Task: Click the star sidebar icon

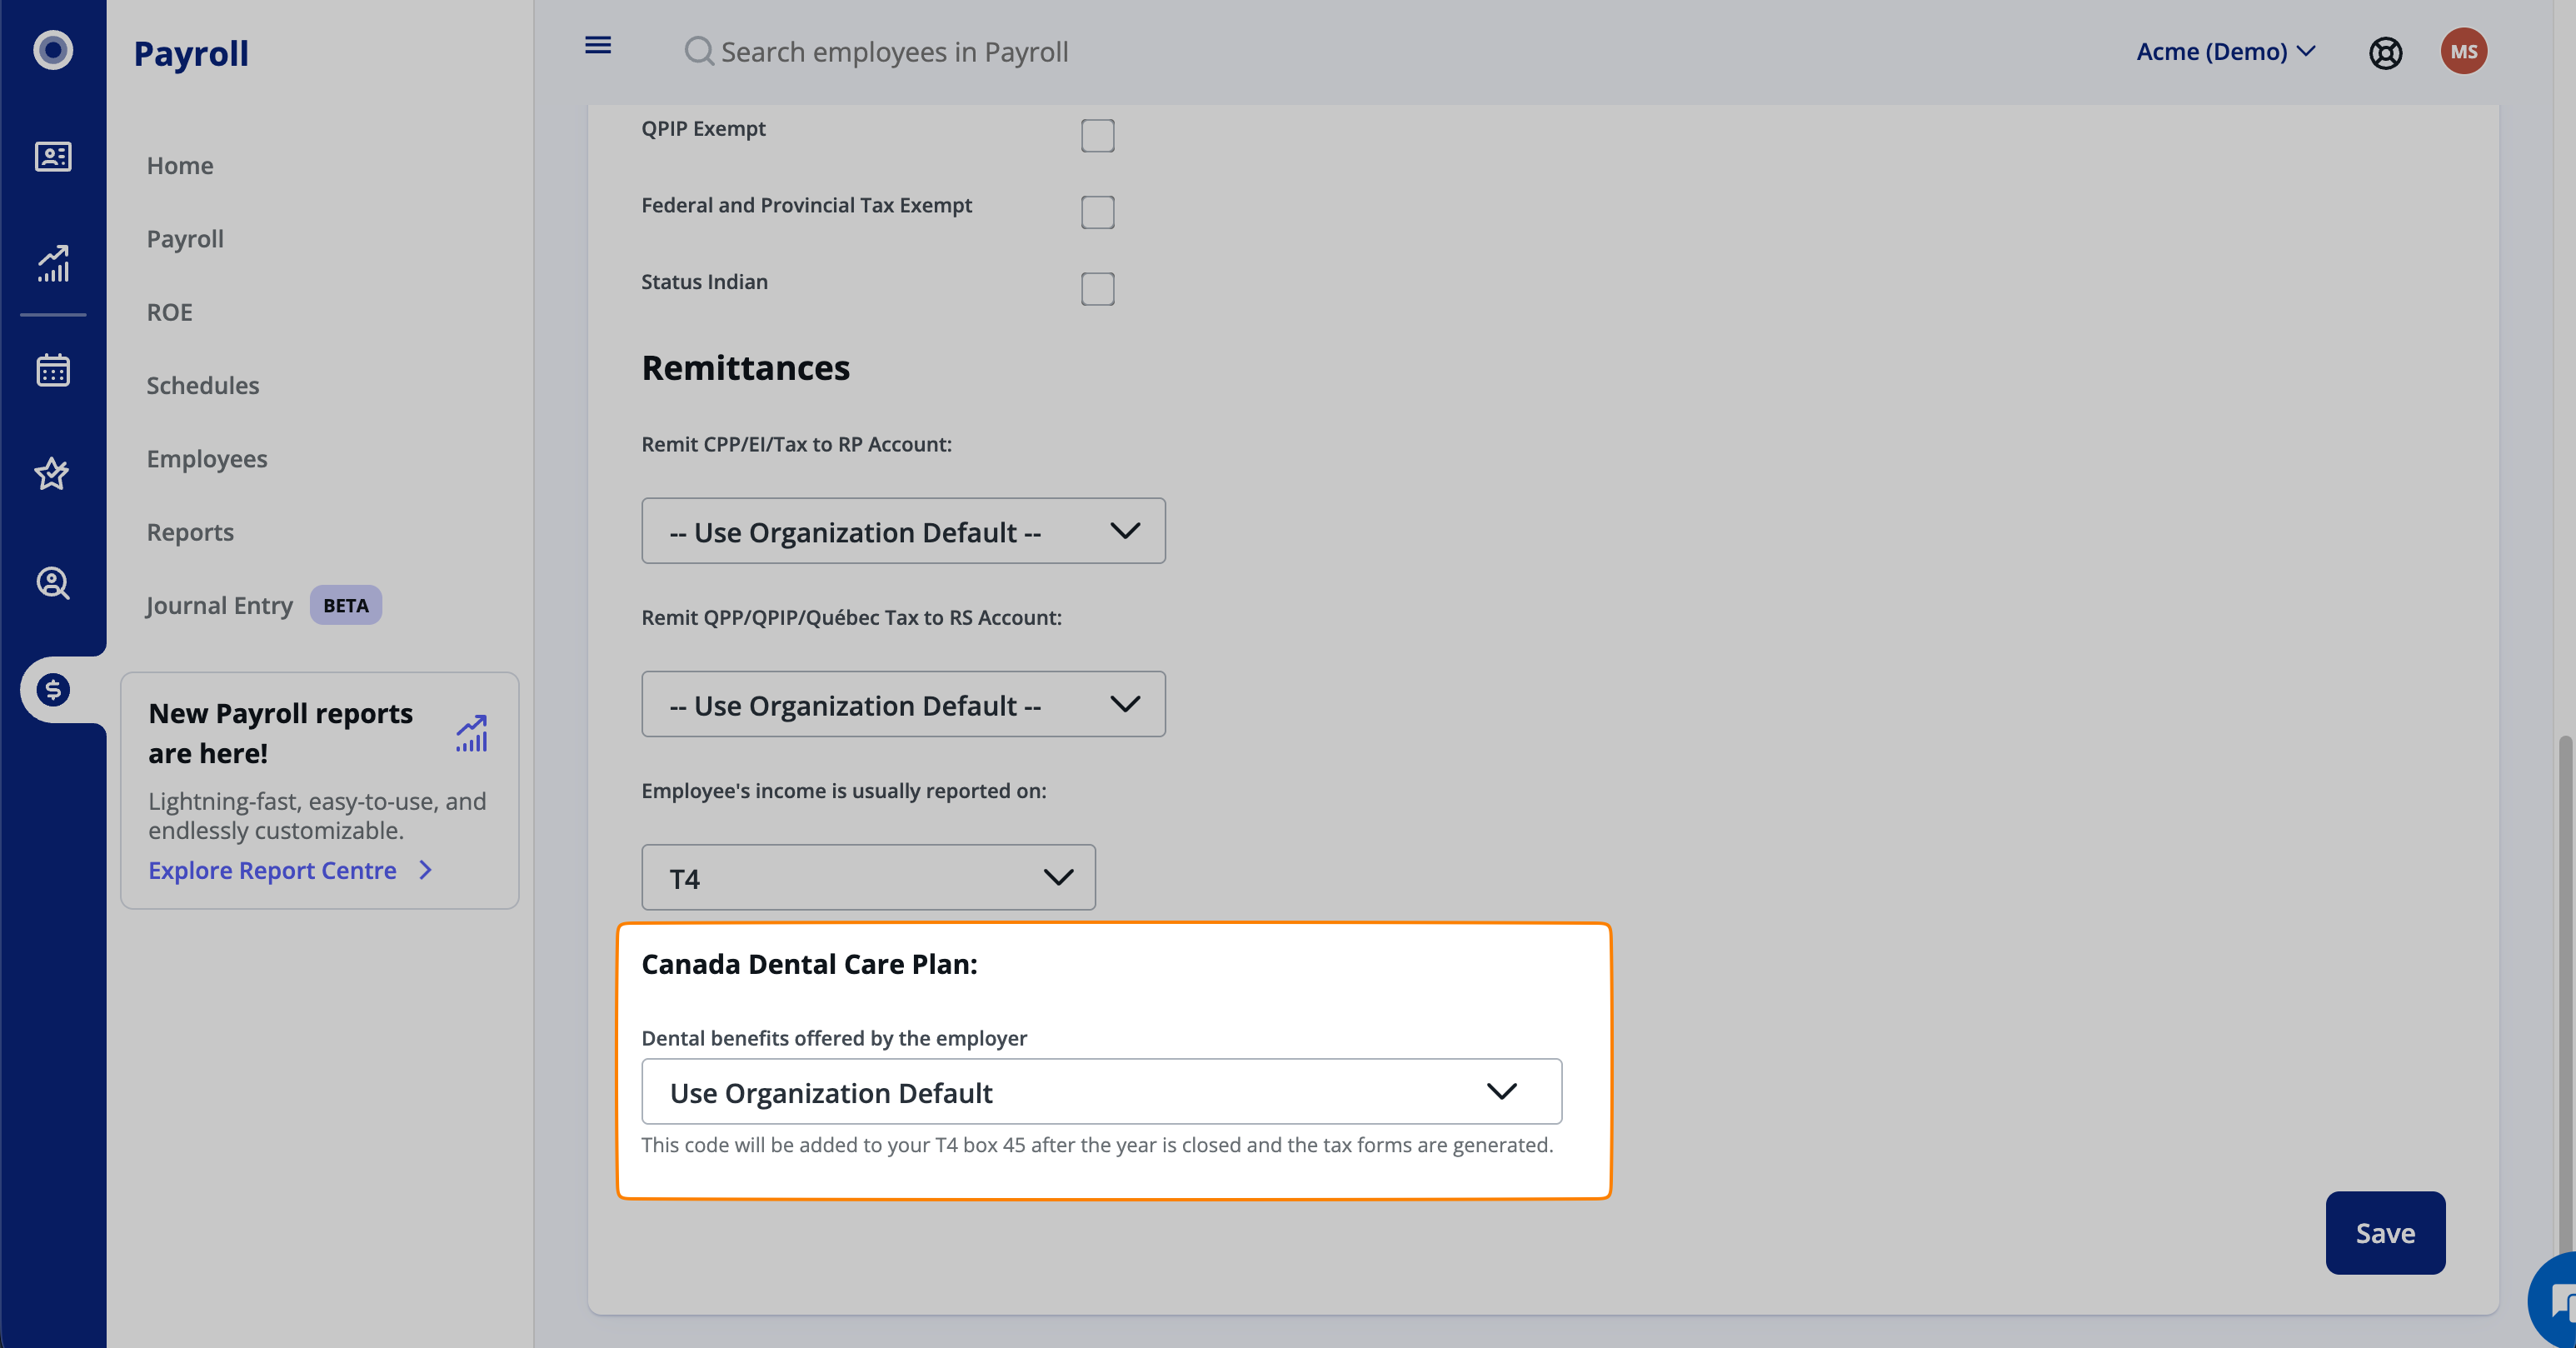Action: tap(53, 474)
